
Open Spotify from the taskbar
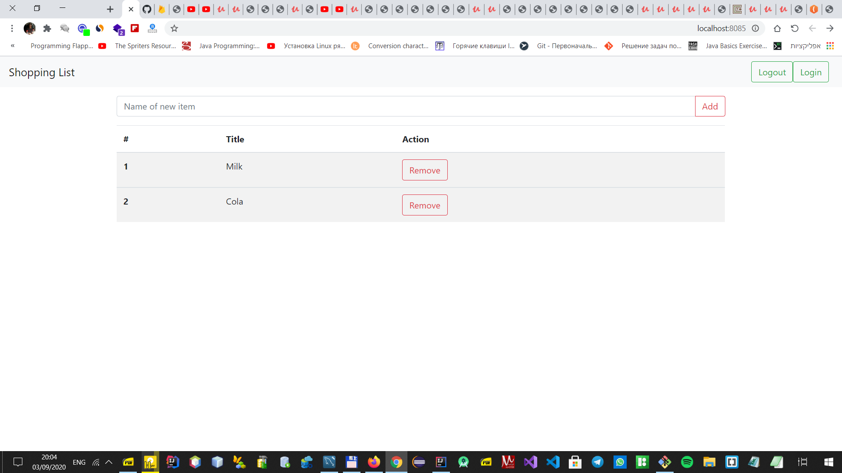click(x=687, y=462)
